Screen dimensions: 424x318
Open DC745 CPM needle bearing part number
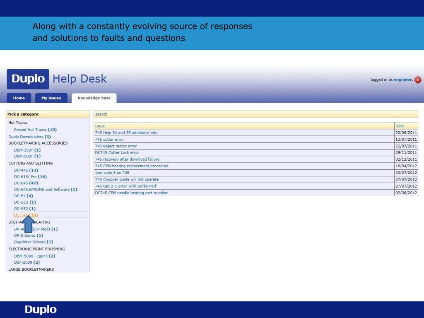[131, 193]
